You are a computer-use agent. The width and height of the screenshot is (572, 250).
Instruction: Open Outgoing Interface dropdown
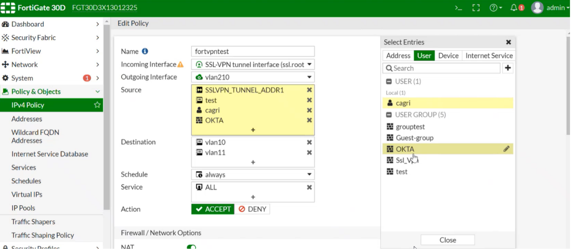pos(253,77)
